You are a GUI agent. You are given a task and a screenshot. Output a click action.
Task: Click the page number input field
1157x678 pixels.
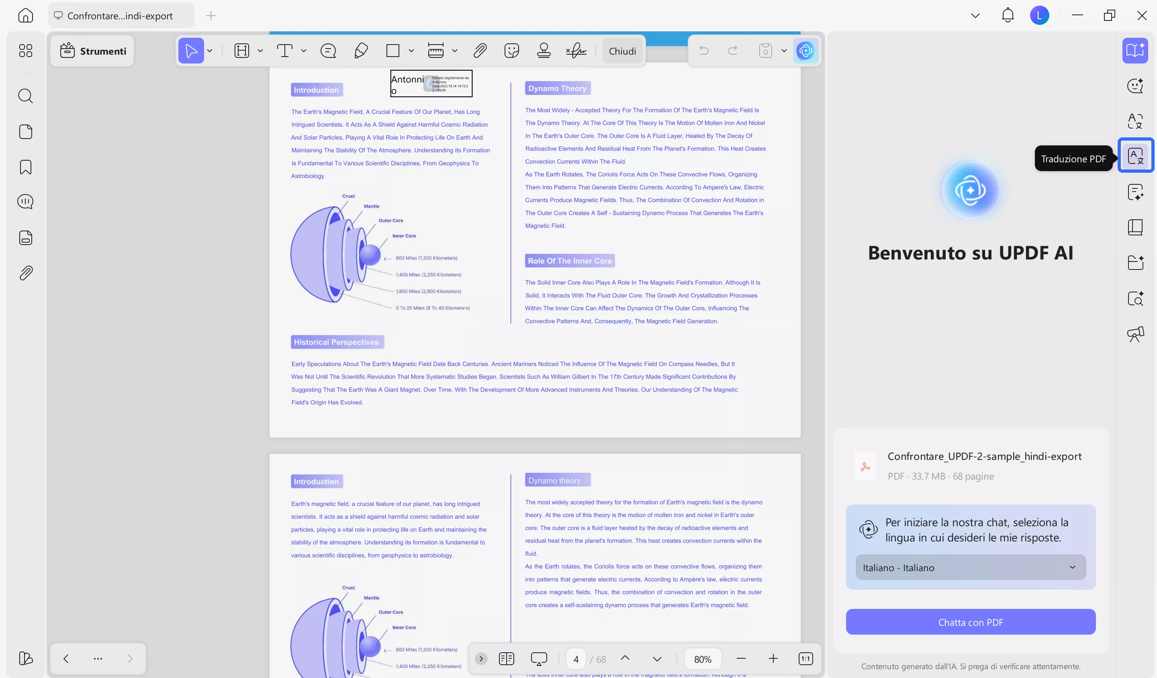point(576,659)
